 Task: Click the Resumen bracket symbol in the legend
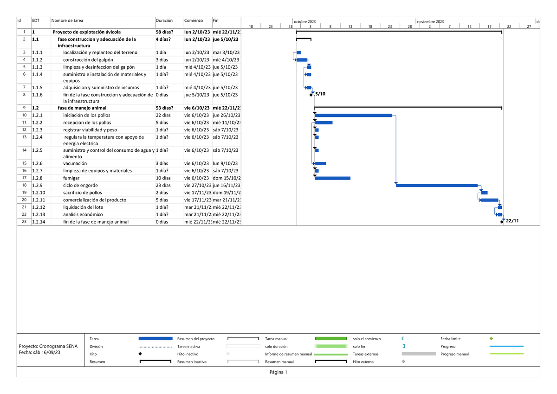pos(155,362)
